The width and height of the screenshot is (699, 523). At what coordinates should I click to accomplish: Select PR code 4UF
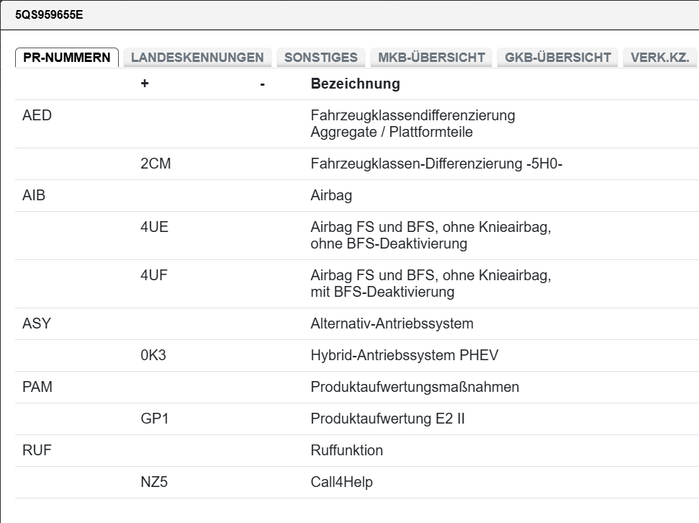coord(155,276)
